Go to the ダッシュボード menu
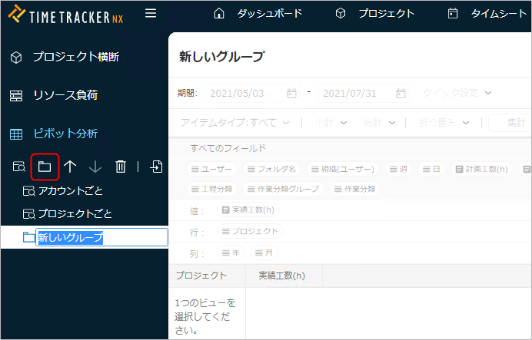Image resolution: width=532 pixels, height=340 pixels. [x=258, y=13]
